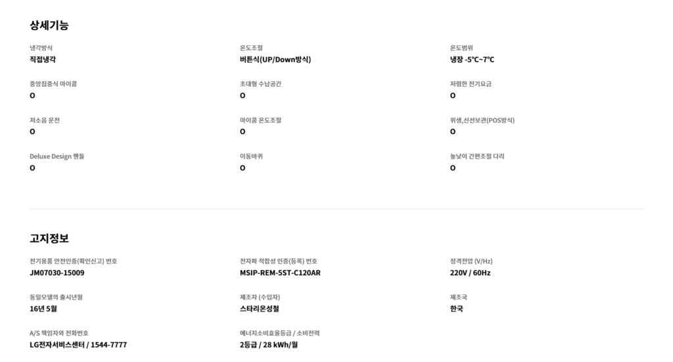This screenshot has height=362, width=673.
Task: Click the 버튼식(UP/Down방식) temperature control value
Action: 275,60
